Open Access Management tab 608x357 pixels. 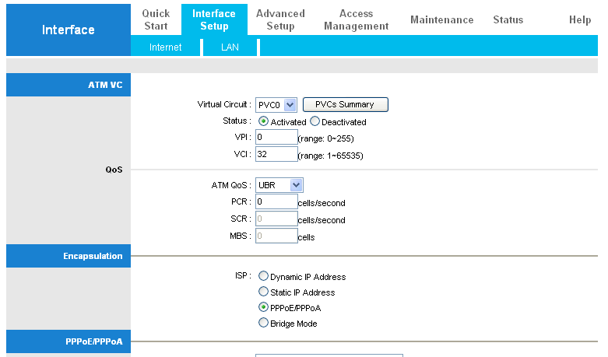point(356,19)
